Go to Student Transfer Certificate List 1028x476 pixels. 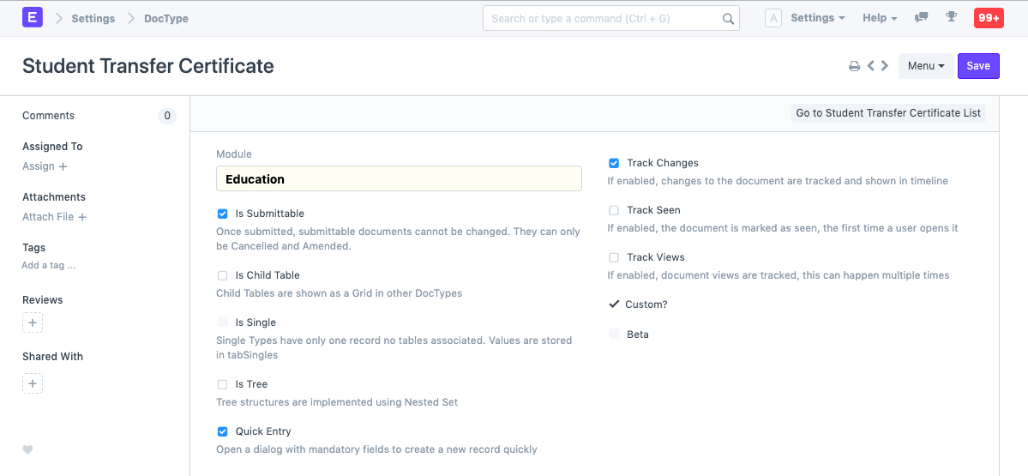point(888,112)
